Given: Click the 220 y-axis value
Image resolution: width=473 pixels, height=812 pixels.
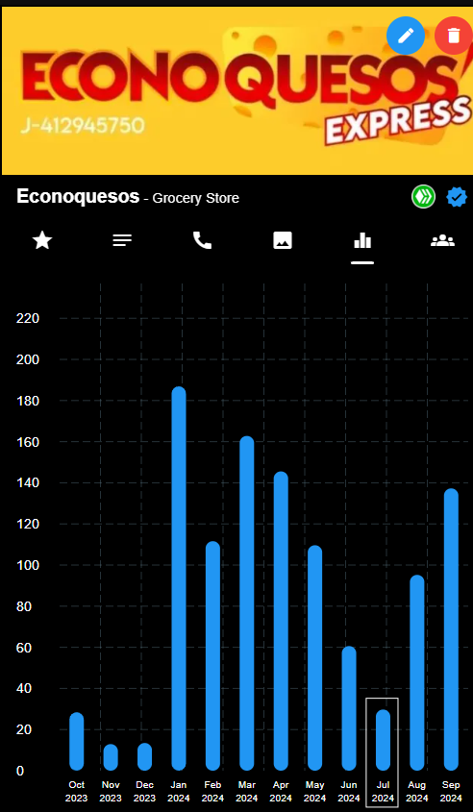Looking at the screenshot, I should [28, 318].
